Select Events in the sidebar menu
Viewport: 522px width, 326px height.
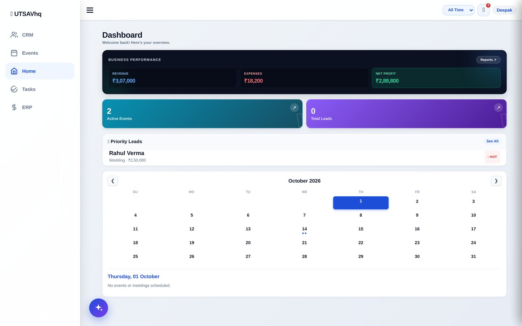[x=40, y=53]
